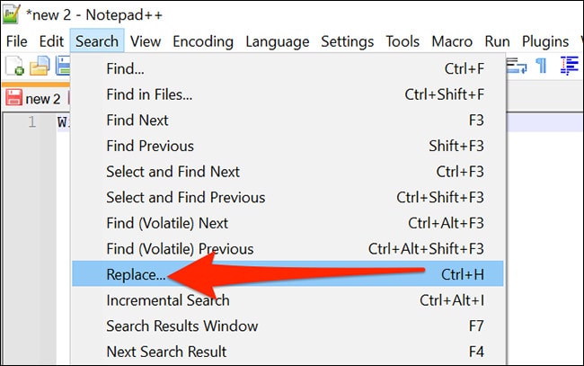The image size is (584, 366).
Task: Click the unsaved red disk icon on new 2 tab
Action: click(13, 97)
